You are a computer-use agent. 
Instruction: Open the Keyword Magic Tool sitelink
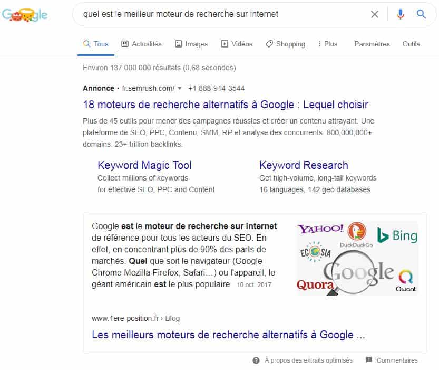point(144,165)
